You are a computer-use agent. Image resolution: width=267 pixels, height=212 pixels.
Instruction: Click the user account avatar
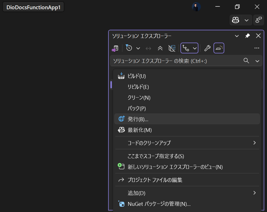click(196, 7)
